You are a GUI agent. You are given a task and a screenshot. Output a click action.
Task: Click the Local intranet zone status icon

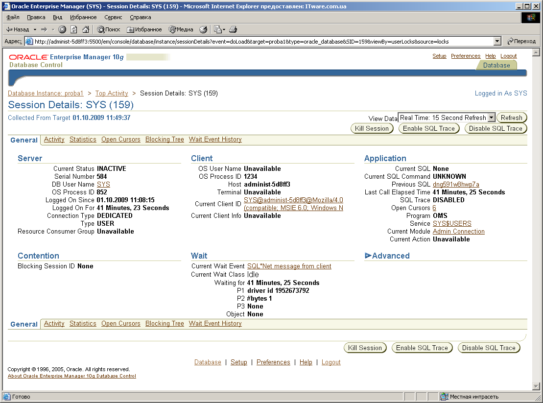click(x=444, y=397)
